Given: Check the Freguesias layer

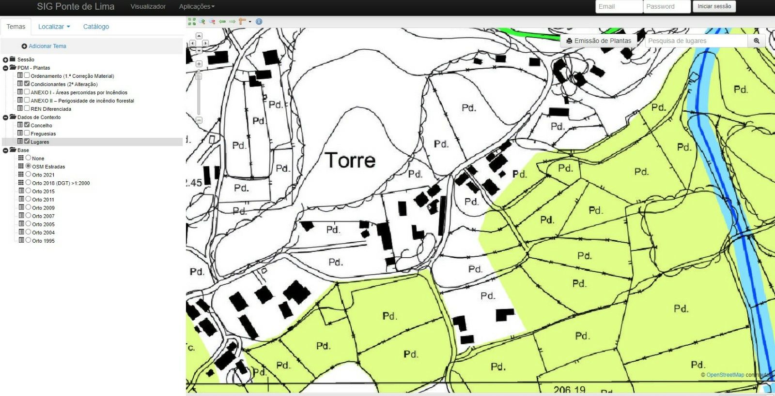Looking at the screenshot, I should tap(27, 133).
